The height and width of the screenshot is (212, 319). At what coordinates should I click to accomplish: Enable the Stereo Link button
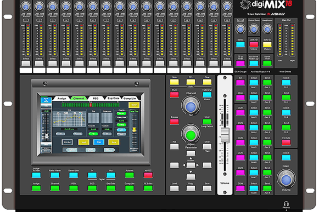[74, 175]
